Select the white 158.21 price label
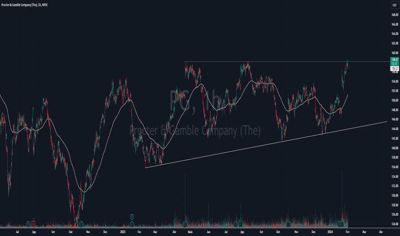This screenshot has height=236, width=400. (394, 68)
